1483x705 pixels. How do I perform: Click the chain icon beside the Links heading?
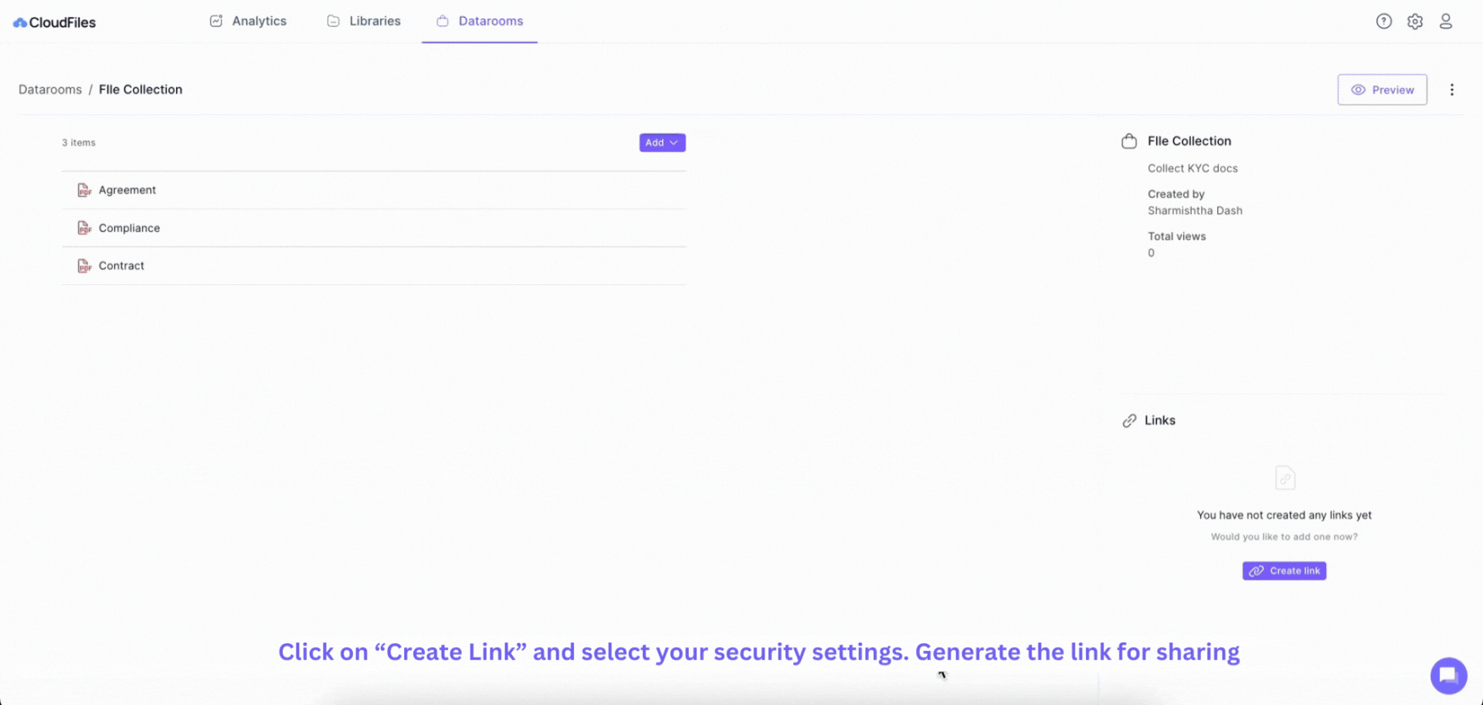(x=1129, y=420)
